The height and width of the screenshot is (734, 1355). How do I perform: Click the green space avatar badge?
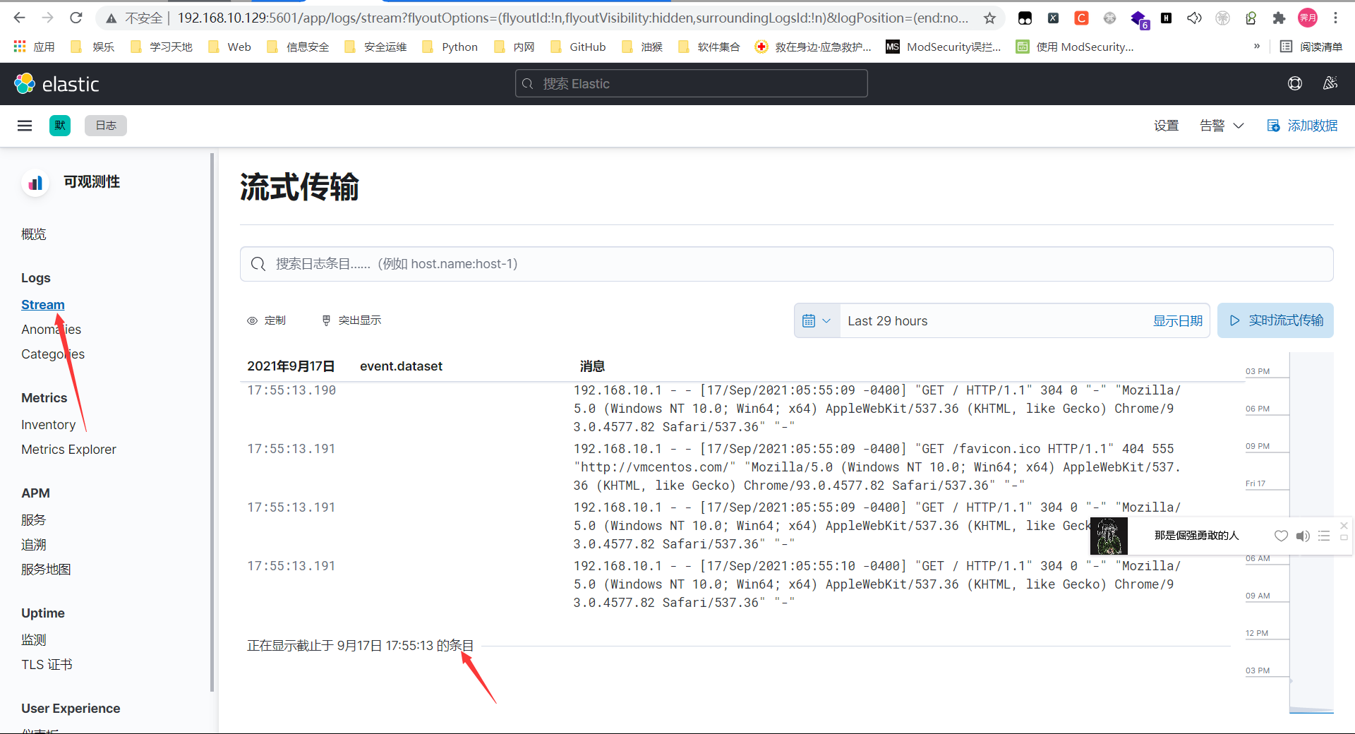(60, 126)
